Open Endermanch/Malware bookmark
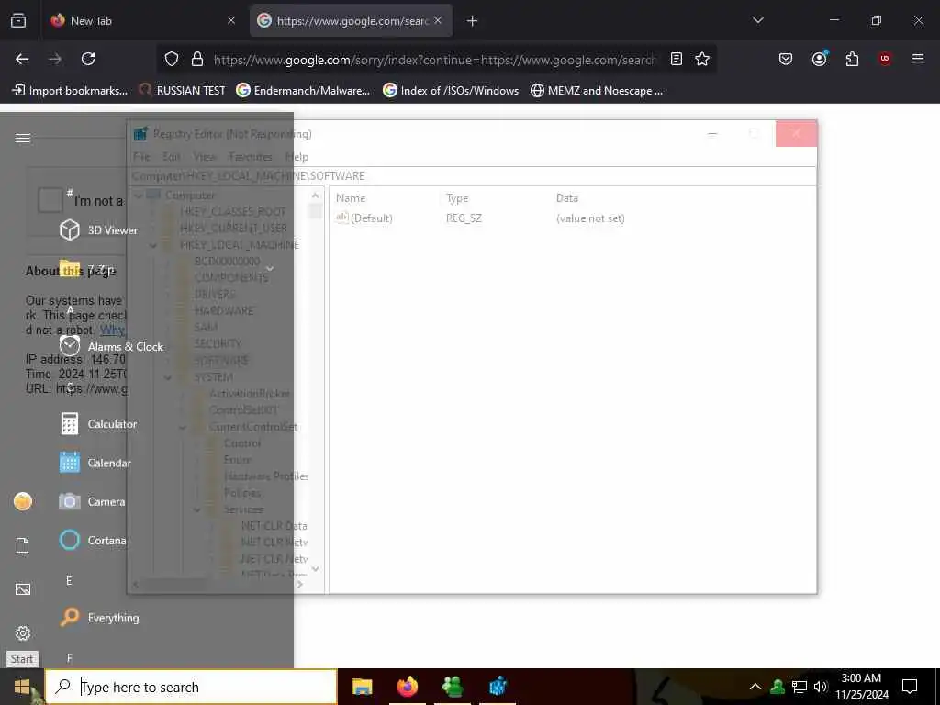940x705 pixels. pos(303,91)
